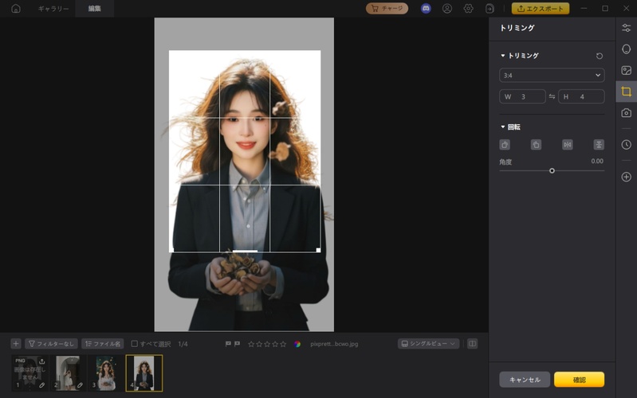This screenshot has width=637, height=398.
Task: Open the adjustments sliders panel icon
Action: [x=626, y=28]
